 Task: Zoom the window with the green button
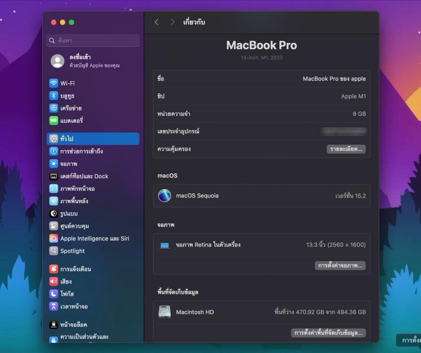[72, 22]
